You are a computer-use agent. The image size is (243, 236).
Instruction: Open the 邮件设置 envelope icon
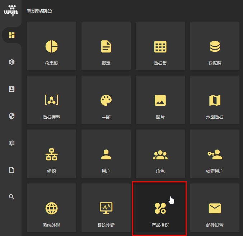[x=215, y=208]
